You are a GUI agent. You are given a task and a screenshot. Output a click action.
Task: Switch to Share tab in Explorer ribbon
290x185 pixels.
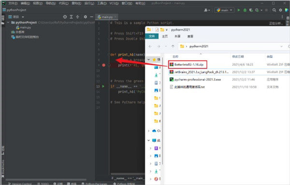tap(177, 36)
